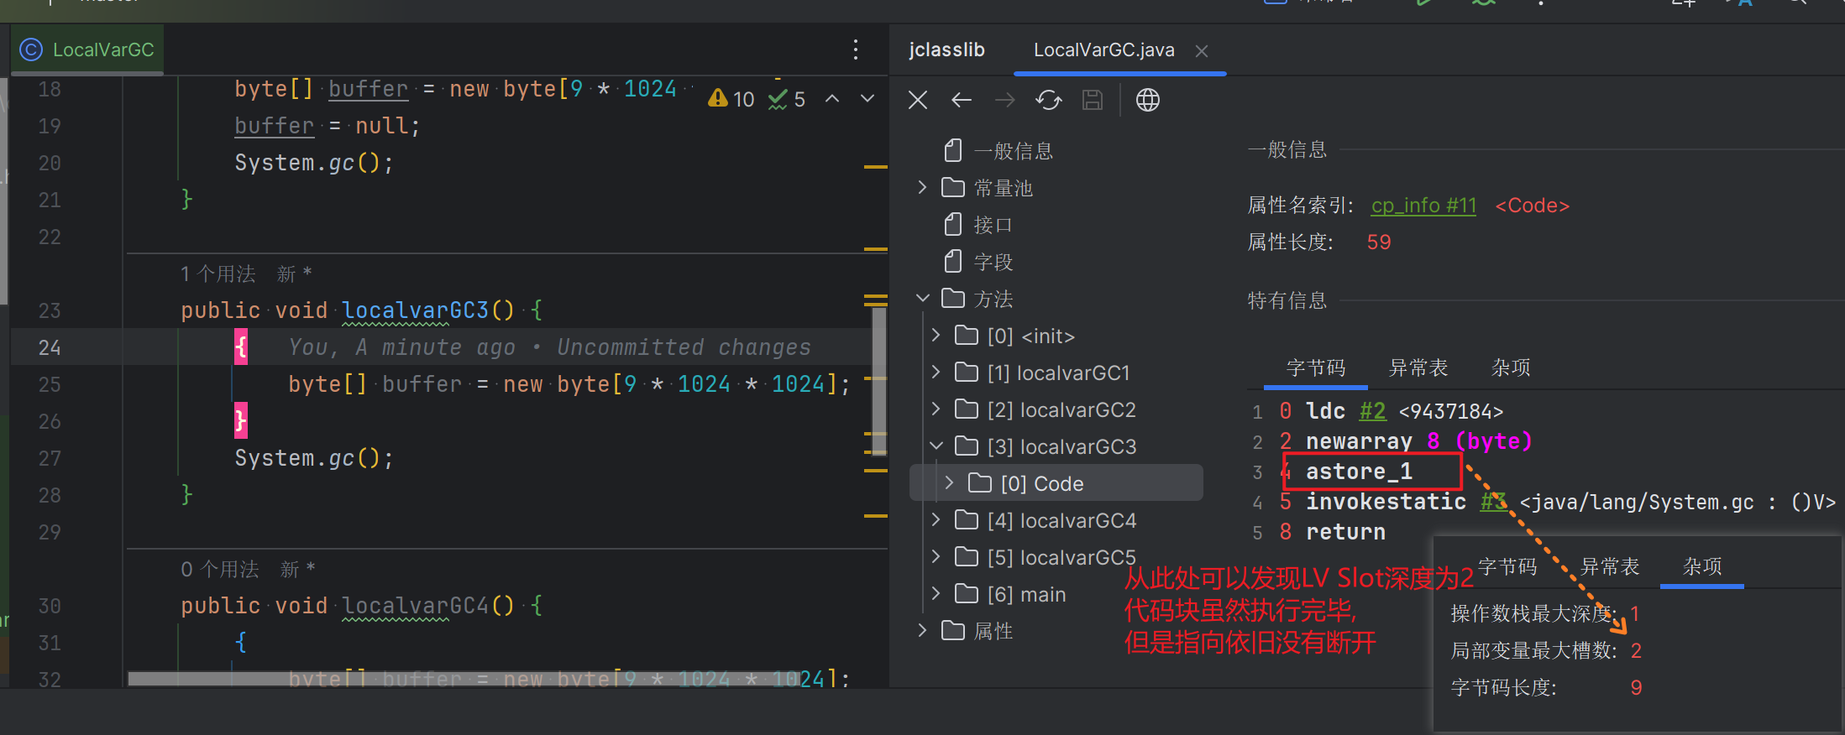This screenshot has height=735, width=1845.
Task: Click line number 24 in the gutter
Action: tap(50, 347)
